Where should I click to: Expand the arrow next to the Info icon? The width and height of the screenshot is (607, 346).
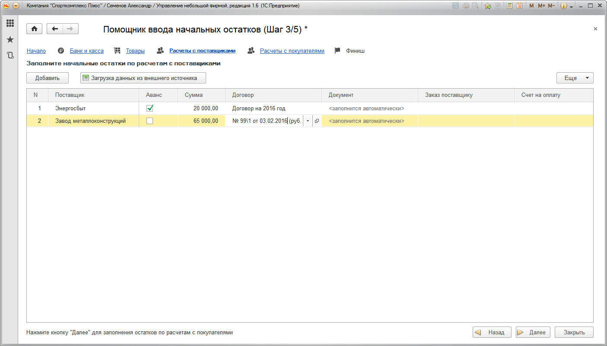(x=572, y=6)
